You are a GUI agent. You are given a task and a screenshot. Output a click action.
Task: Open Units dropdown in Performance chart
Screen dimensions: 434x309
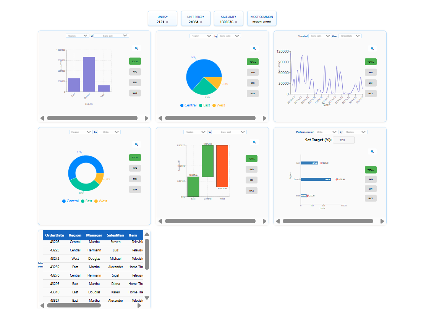[326, 132]
